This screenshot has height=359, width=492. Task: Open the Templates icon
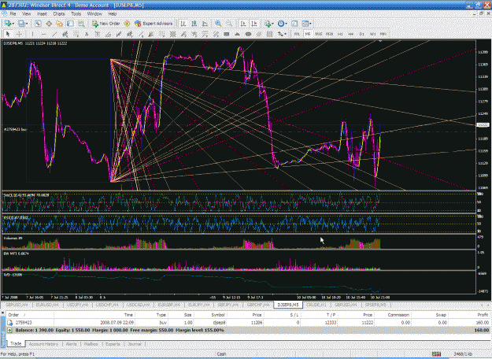pos(305,24)
